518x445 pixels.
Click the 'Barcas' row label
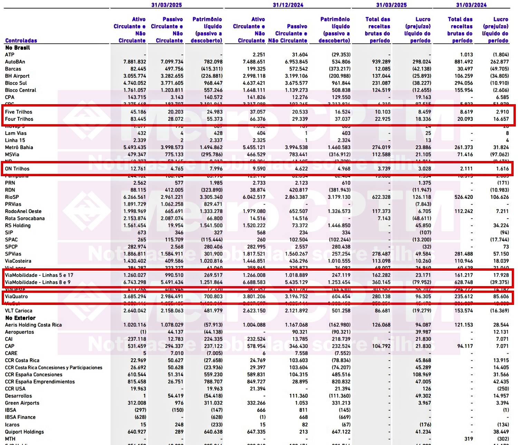pos(13,69)
